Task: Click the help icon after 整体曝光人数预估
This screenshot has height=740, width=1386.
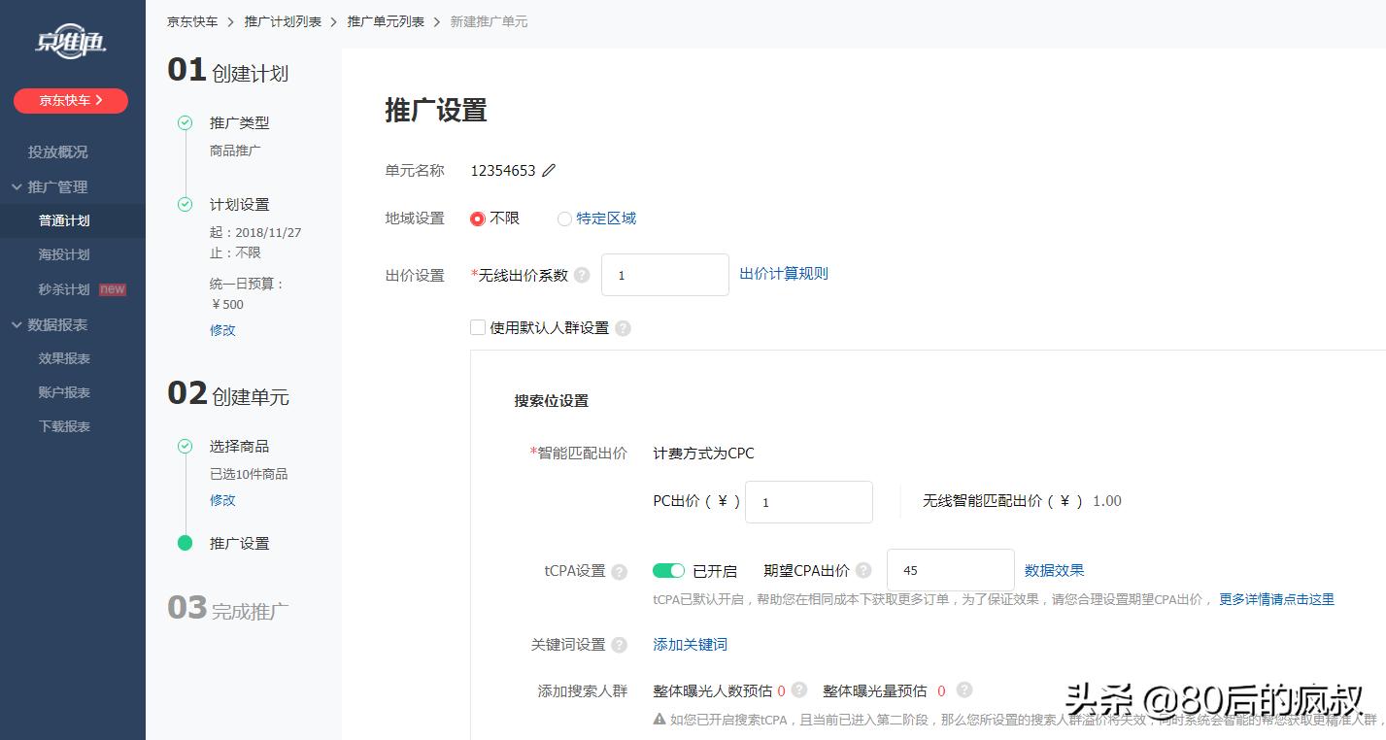Action: click(x=801, y=690)
